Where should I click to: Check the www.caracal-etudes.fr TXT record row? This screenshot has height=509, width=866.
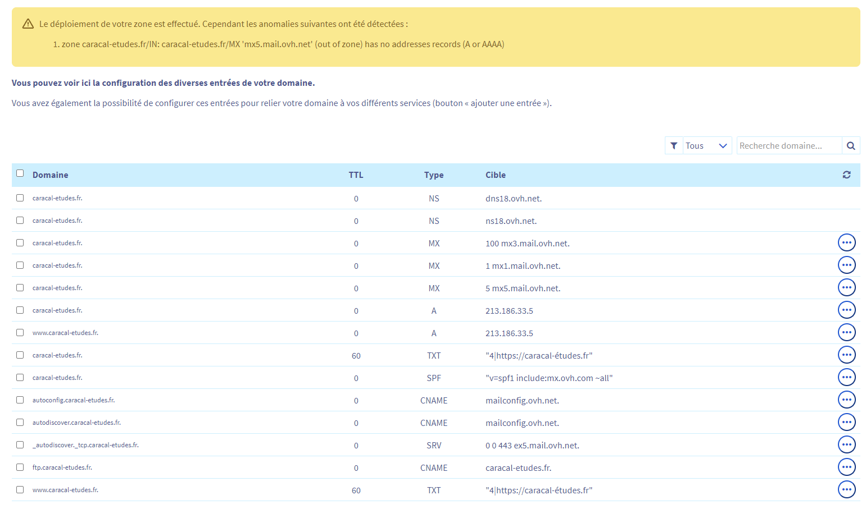click(x=20, y=490)
